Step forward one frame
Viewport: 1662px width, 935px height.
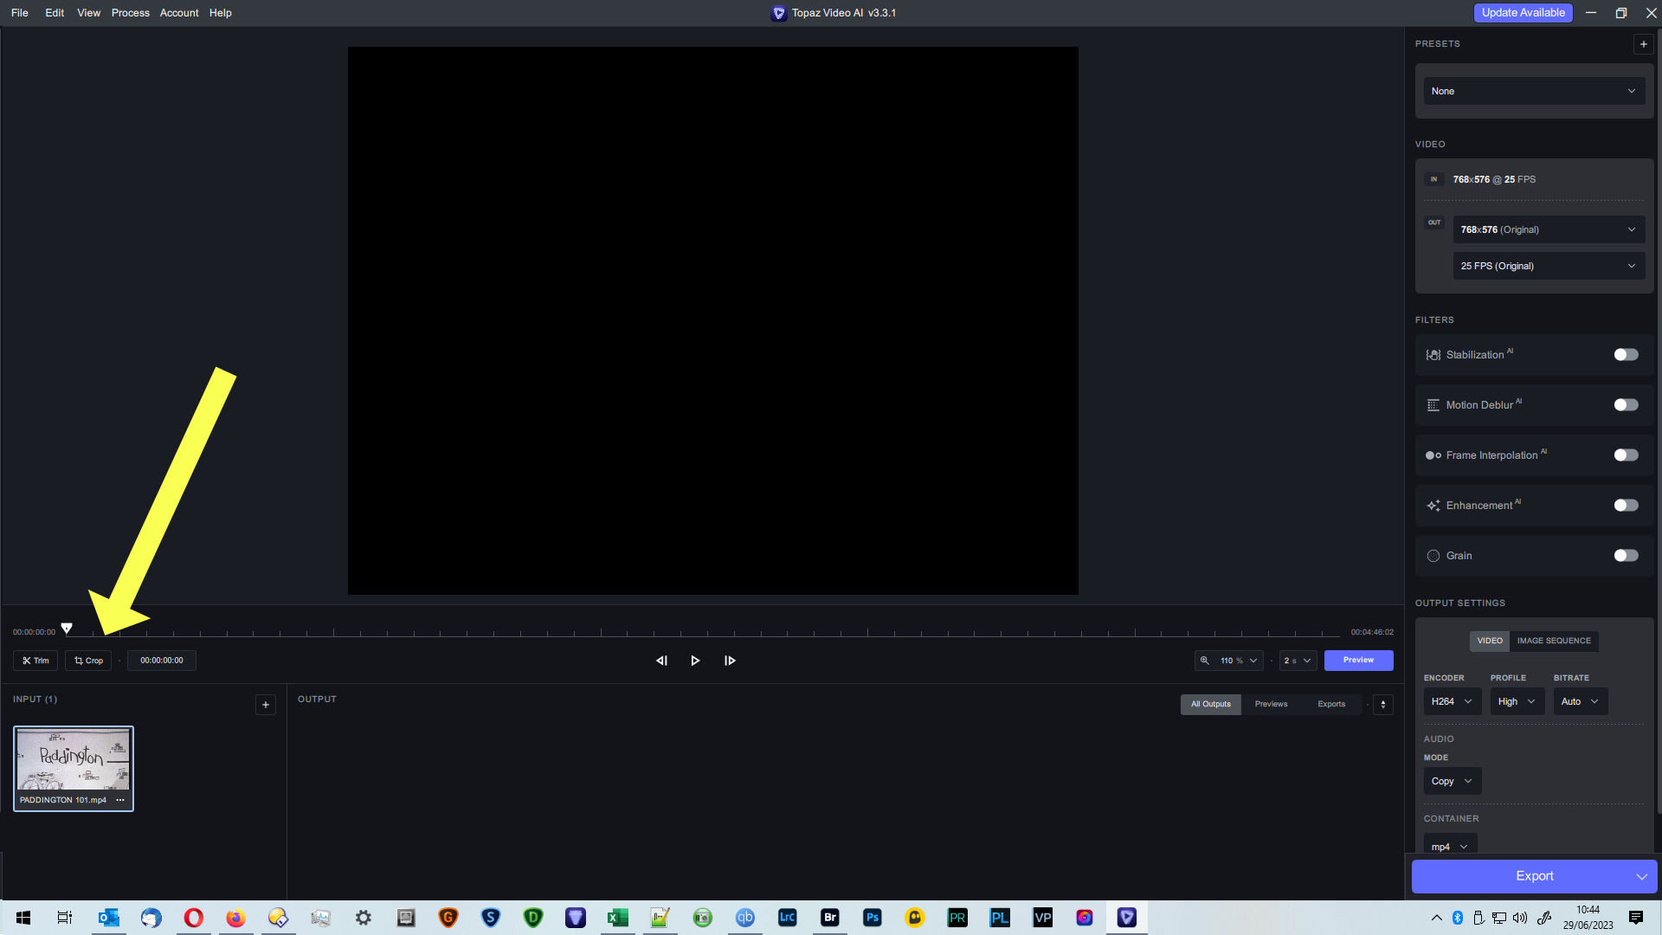click(x=730, y=661)
